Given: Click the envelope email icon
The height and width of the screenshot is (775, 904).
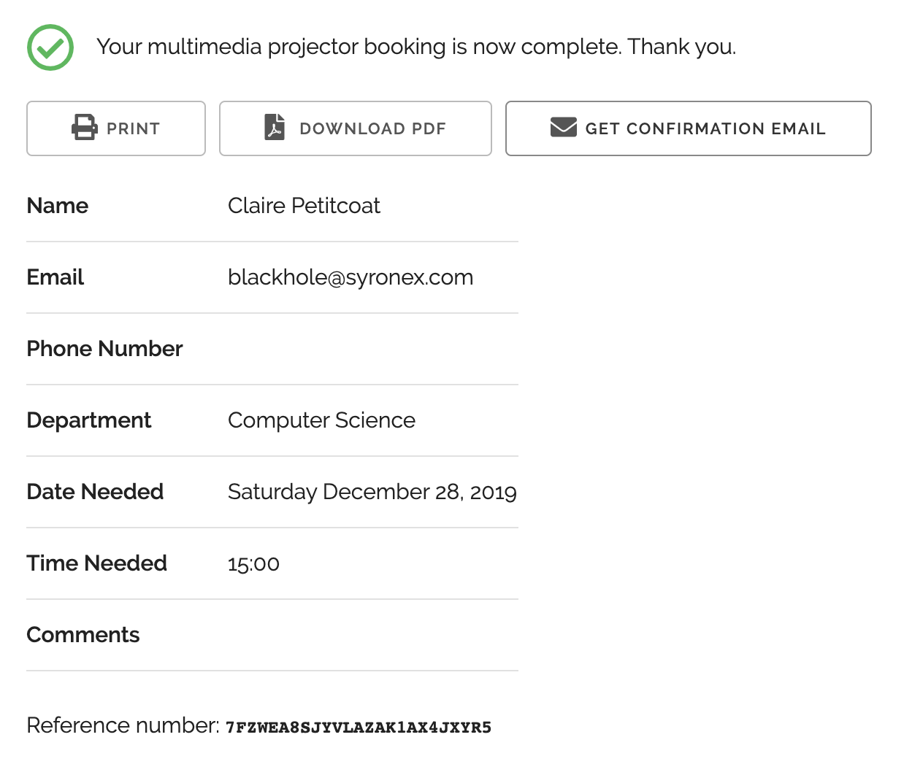Looking at the screenshot, I should [x=563, y=128].
